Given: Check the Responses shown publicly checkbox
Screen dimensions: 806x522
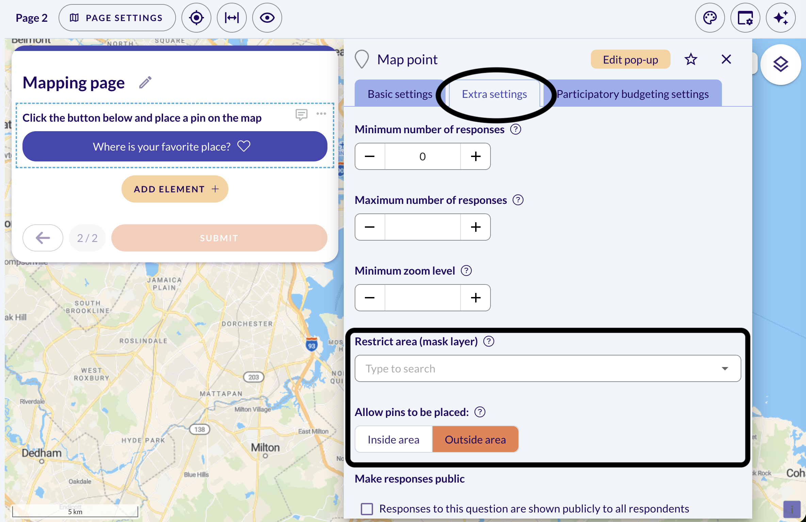Looking at the screenshot, I should [367, 509].
